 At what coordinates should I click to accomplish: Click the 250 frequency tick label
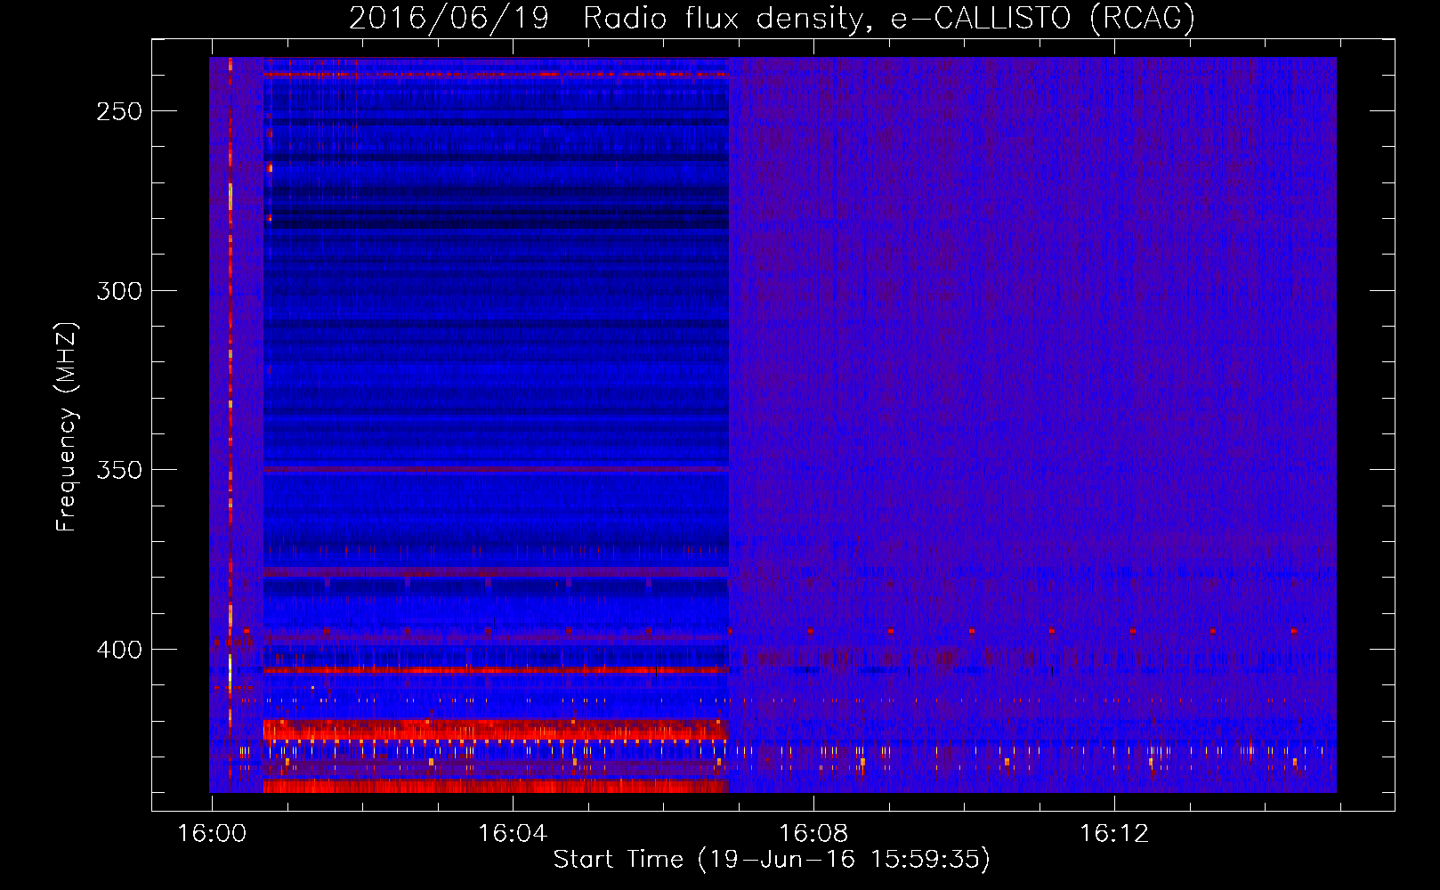(119, 112)
